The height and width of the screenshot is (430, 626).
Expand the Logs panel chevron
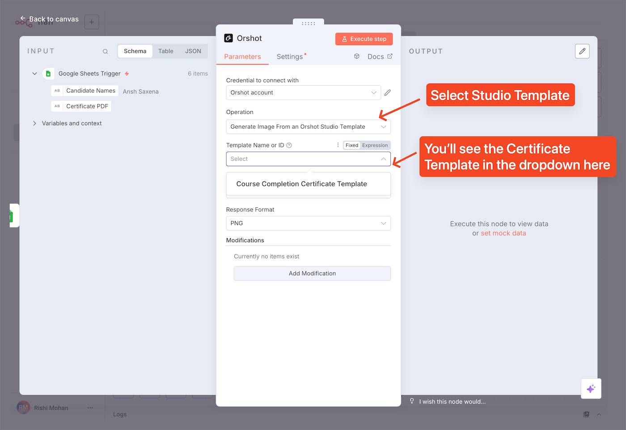coord(599,414)
